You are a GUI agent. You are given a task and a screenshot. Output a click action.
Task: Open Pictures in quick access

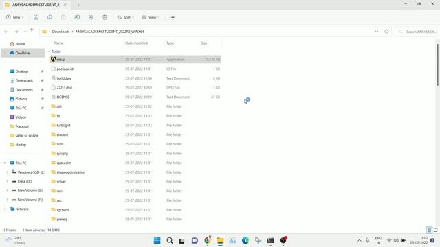[21, 99]
